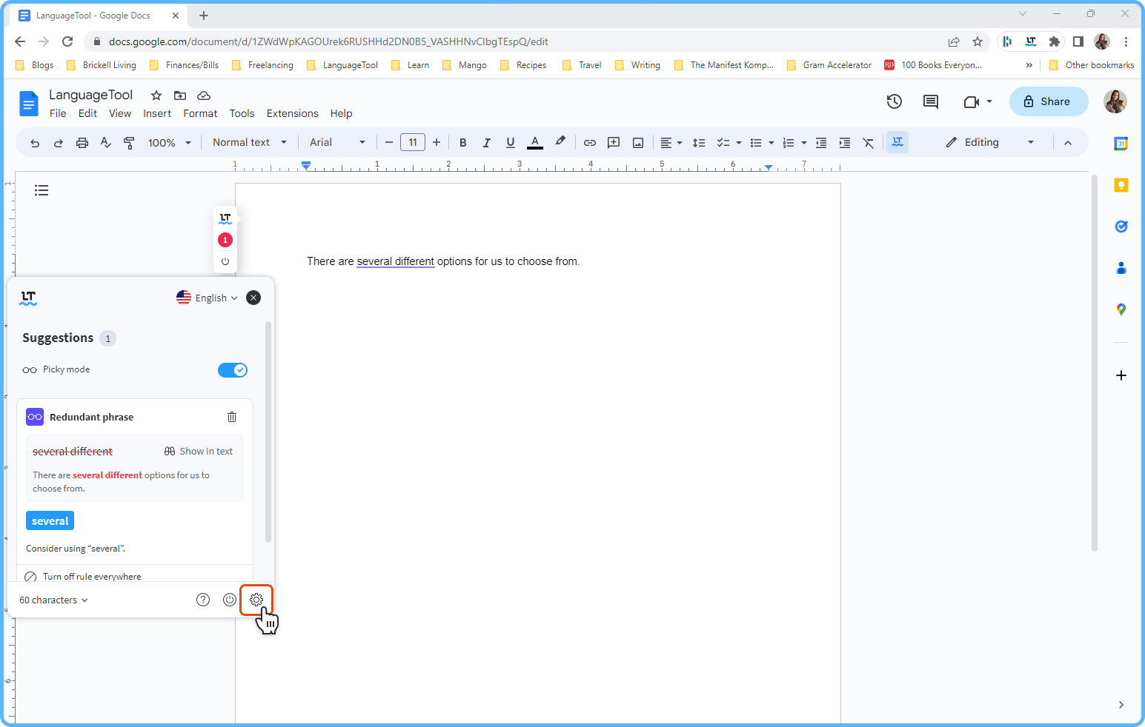
Task: Click the font size field showing 11
Action: point(413,142)
